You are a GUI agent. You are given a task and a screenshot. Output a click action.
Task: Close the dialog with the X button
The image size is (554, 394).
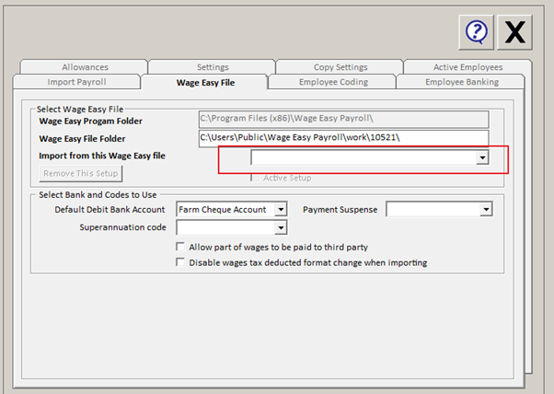(514, 32)
